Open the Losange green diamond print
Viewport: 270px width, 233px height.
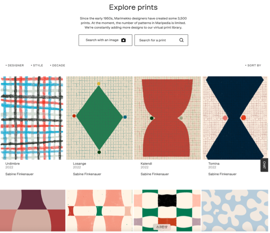(x=100, y=118)
